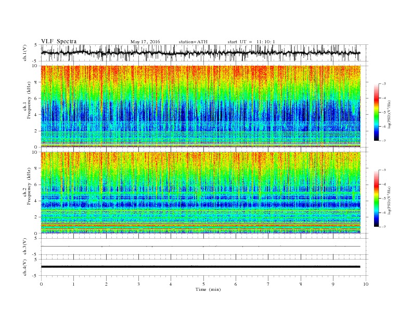Viewport: 412px width, 319px height.
Task: Click the "-7" tick on upper colorbar
Action: tap(384, 141)
